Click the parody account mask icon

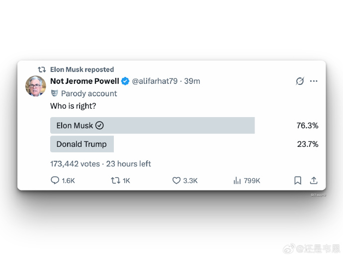55,93
